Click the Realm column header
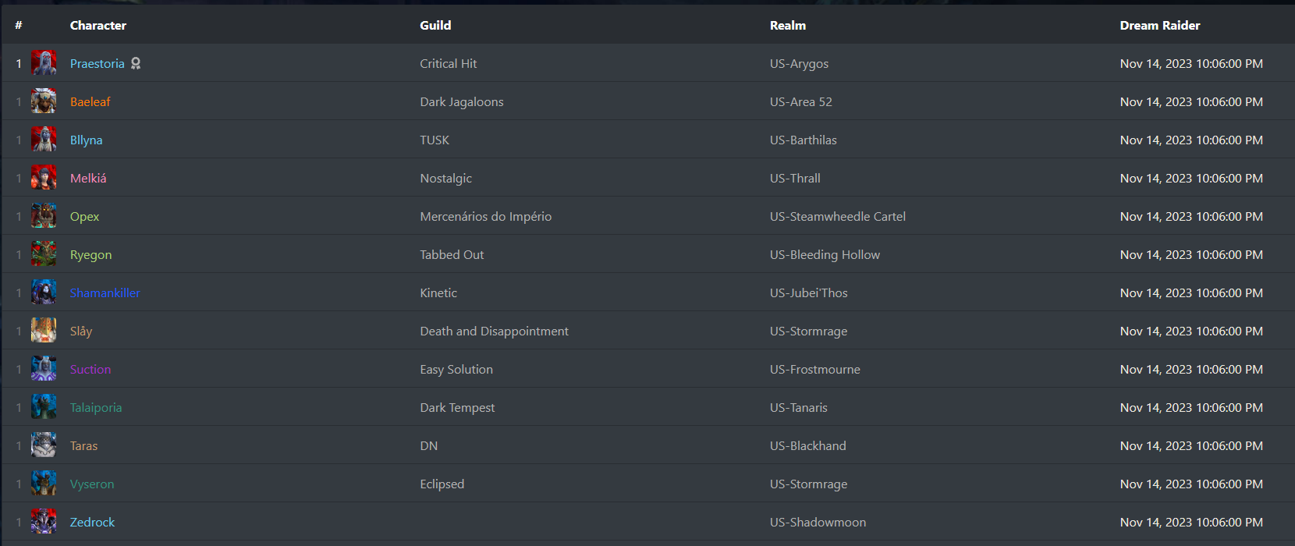 pos(788,25)
